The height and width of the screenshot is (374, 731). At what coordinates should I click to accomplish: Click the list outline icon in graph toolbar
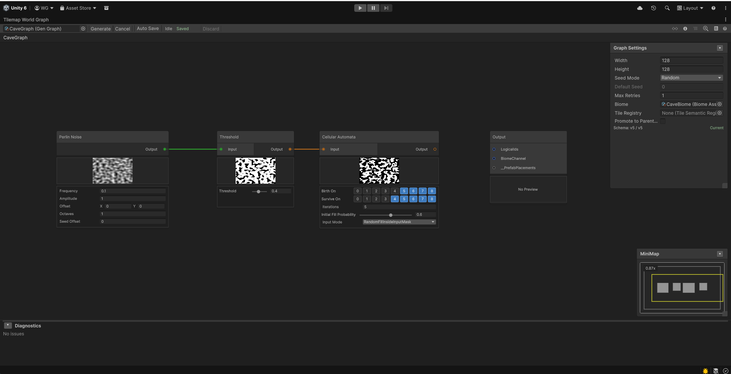[696, 29]
